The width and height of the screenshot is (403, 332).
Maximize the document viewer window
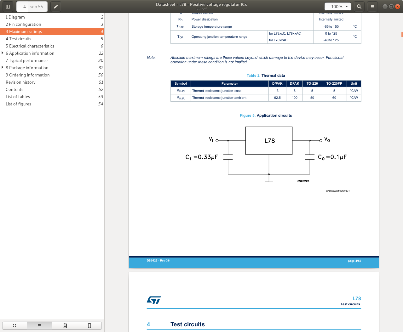coord(391,7)
